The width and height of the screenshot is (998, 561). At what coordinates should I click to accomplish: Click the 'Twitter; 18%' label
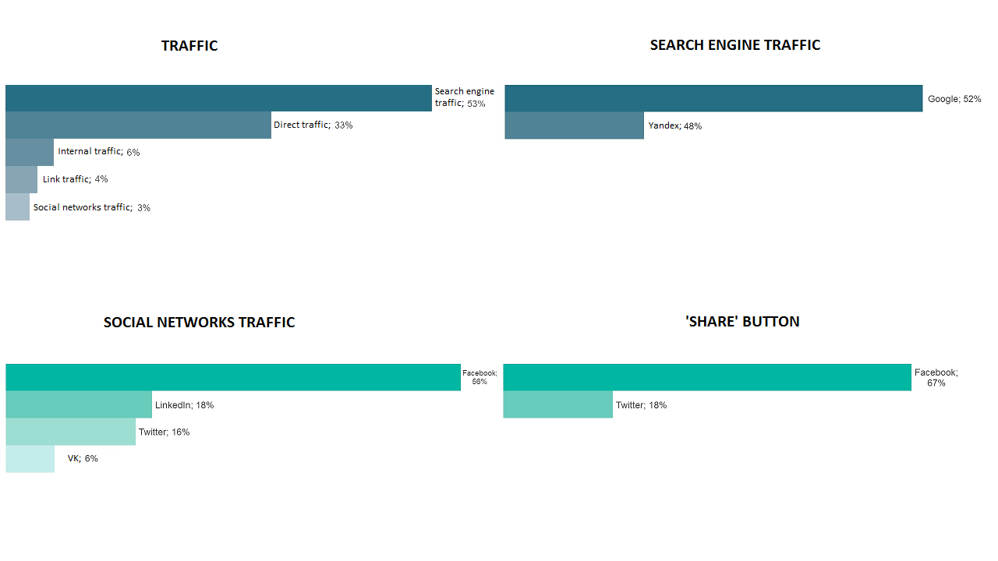(641, 405)
